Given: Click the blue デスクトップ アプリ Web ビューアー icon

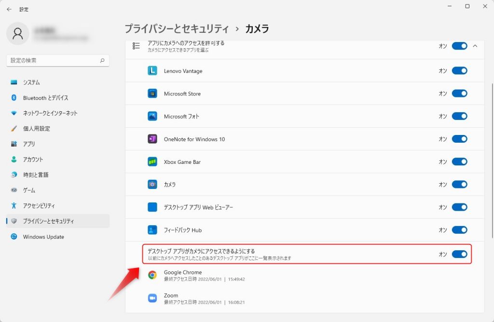Looking at the screenshot, I should click(x=152, y=207).
